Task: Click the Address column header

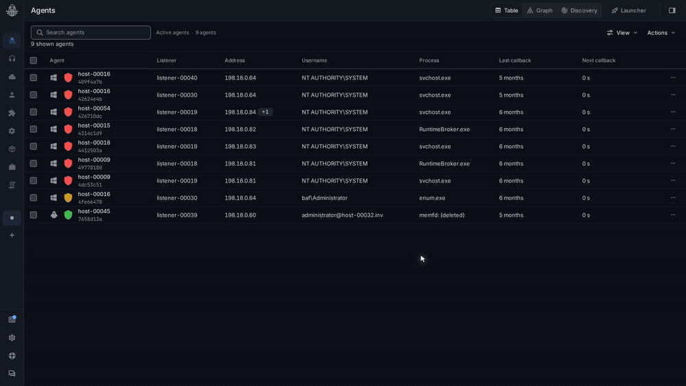Action: (235, 60)
